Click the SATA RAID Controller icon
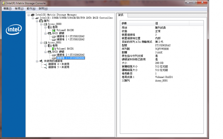Image resolution: width=223 pixels, height=139 pixels. (x=37, y=18)
